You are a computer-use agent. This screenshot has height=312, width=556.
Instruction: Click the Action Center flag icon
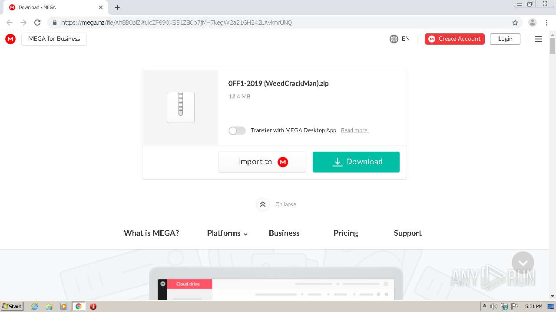point(515,306)
